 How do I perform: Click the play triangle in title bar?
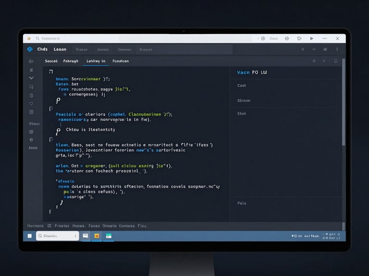point(311,38)
